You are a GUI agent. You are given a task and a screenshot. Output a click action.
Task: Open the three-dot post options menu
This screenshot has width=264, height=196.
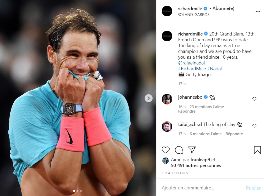(x=258, y=11)
